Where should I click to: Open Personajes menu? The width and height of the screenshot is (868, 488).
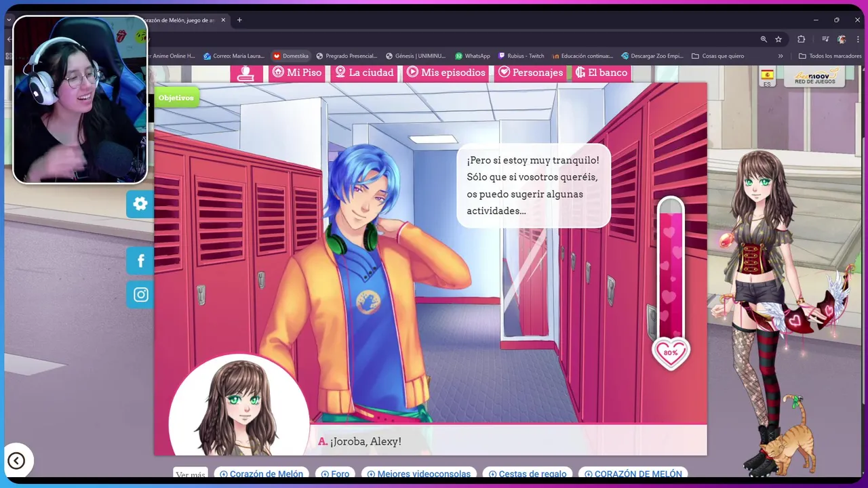pos(531,73)
